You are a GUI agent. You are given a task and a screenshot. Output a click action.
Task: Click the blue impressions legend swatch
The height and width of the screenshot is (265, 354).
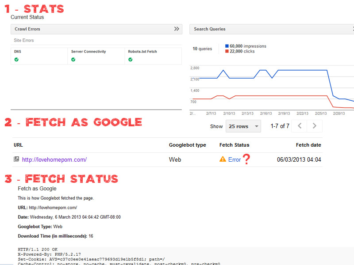227,46
